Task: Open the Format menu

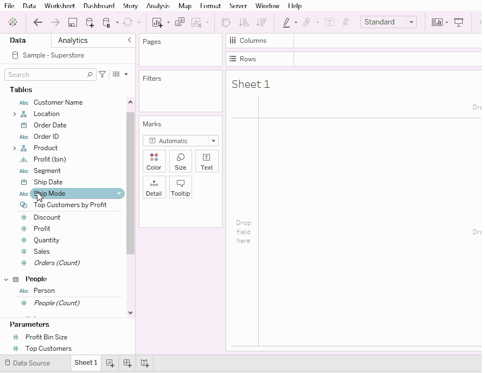Action: tap(210, 6)
